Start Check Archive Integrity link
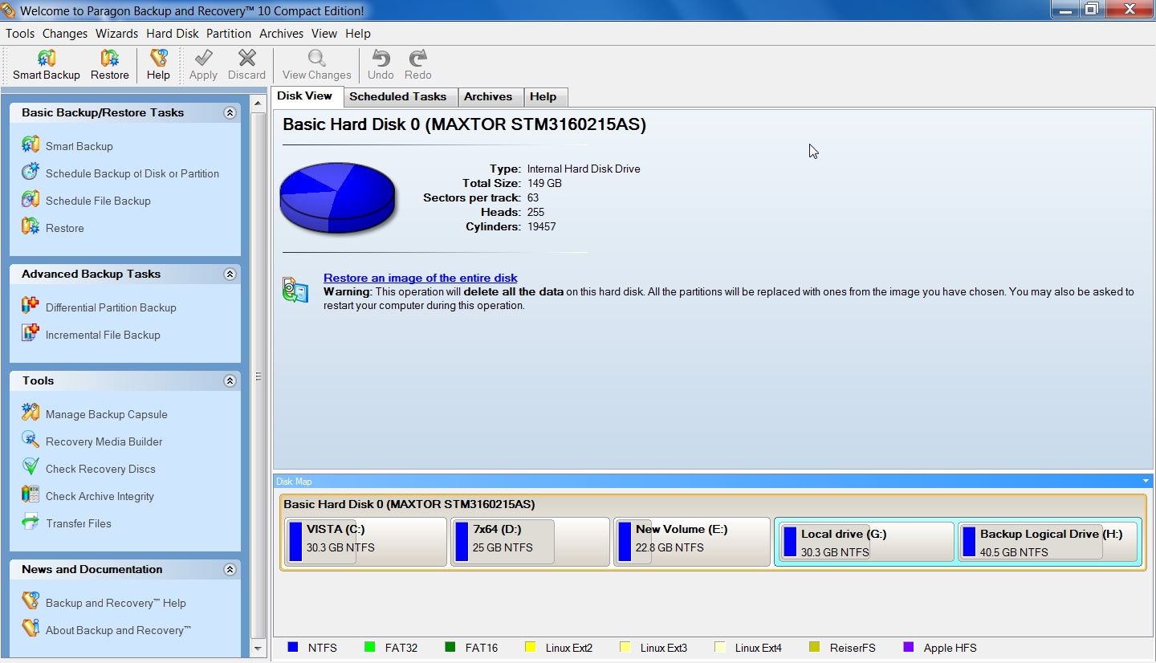This screenshot has width=1156, height=663. pyautogui.click(x=100, y=496)
